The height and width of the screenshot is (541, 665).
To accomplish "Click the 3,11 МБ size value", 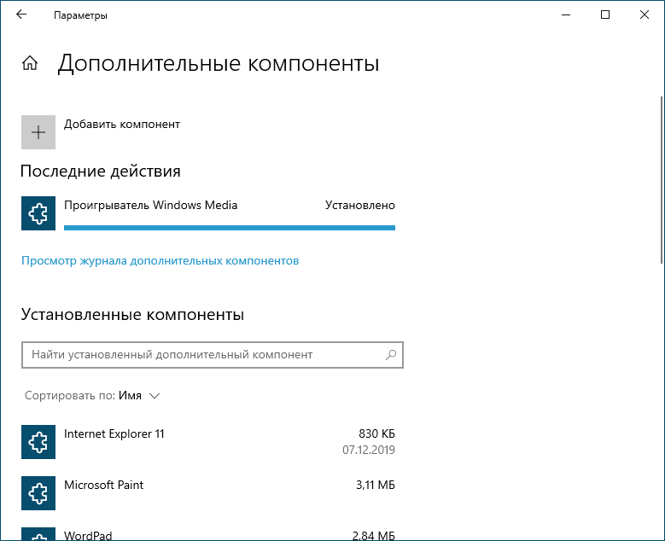I will (376, 485).
